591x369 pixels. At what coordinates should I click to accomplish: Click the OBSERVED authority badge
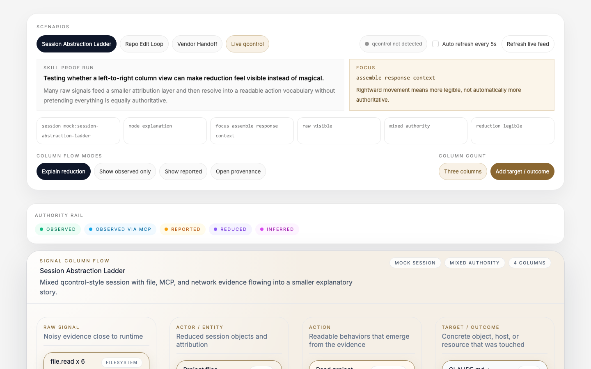click(58, 229)
